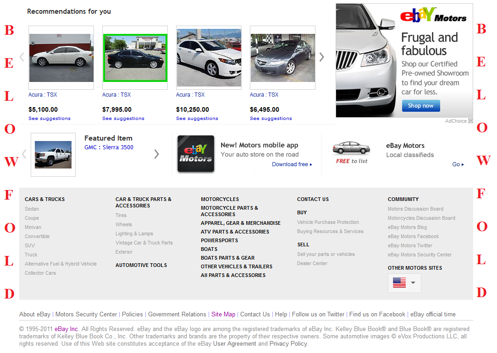Open the country selector dropdown
The image size is (497, 353).
coord(413,282)
